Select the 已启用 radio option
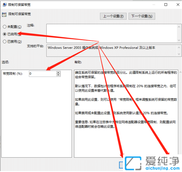This screenshot has width=182, height=172. (x=4, y=34)
